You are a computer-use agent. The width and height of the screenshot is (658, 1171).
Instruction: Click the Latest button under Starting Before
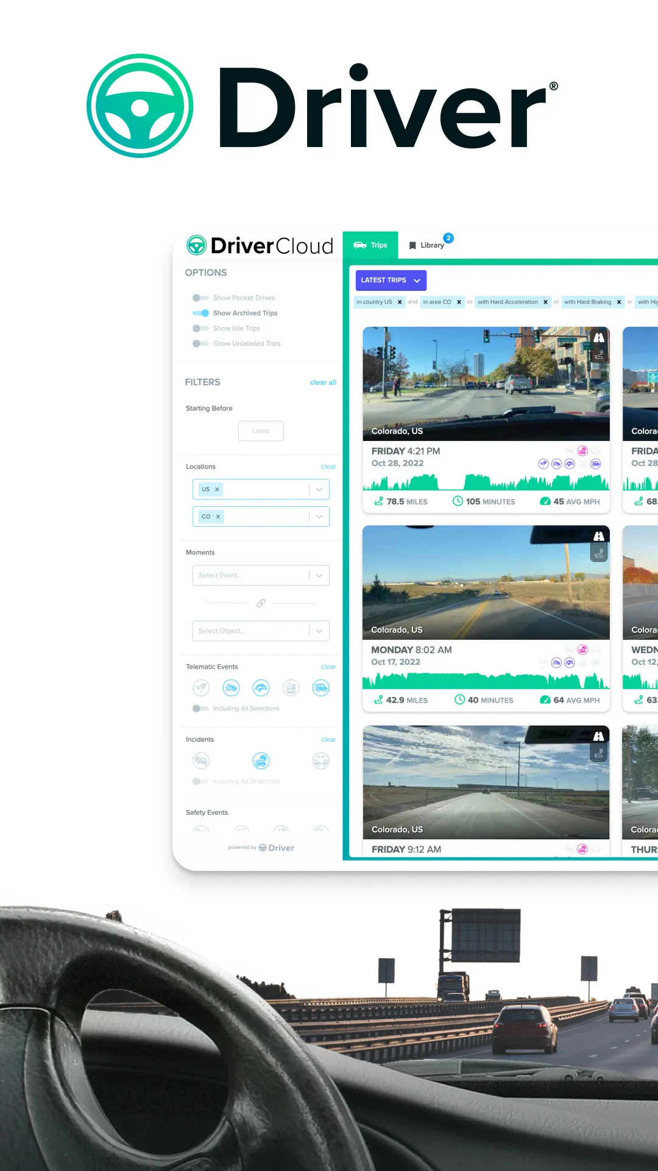pos(261,431)
